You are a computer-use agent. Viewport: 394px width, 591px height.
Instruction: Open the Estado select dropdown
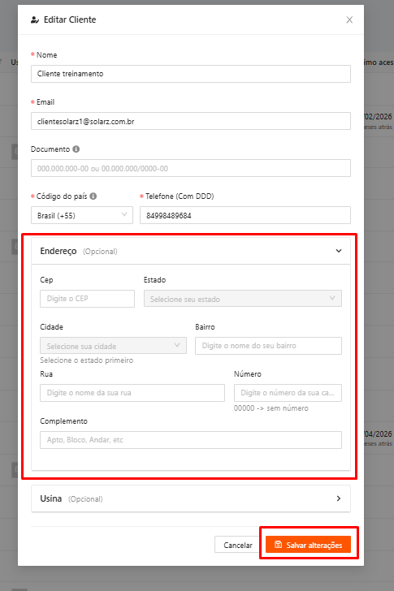click(x=243, y=299)
